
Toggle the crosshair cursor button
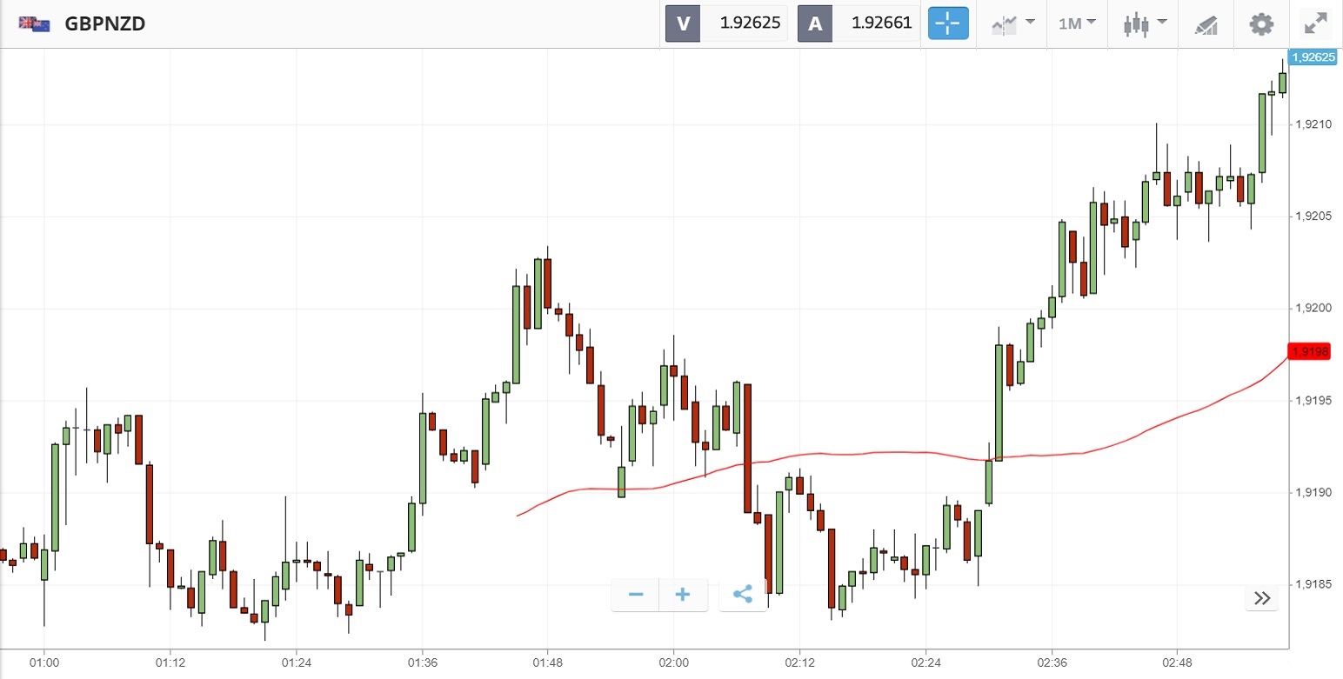tap(948, 23)
